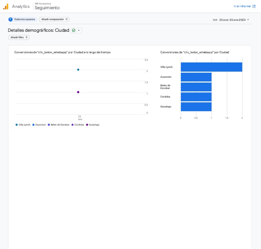The width and height of the screenshot is (261, 249).
Task: Click the plus icon in Añadir filtro
Action: (x=27, y=37)
